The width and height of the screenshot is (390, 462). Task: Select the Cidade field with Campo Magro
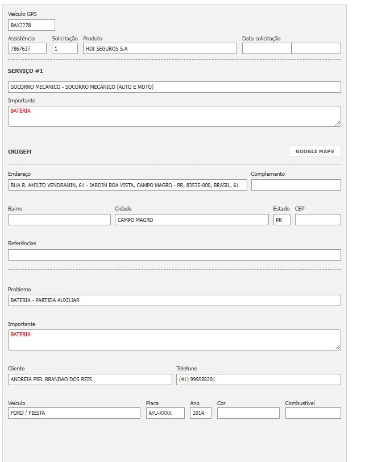coord(192,220)
